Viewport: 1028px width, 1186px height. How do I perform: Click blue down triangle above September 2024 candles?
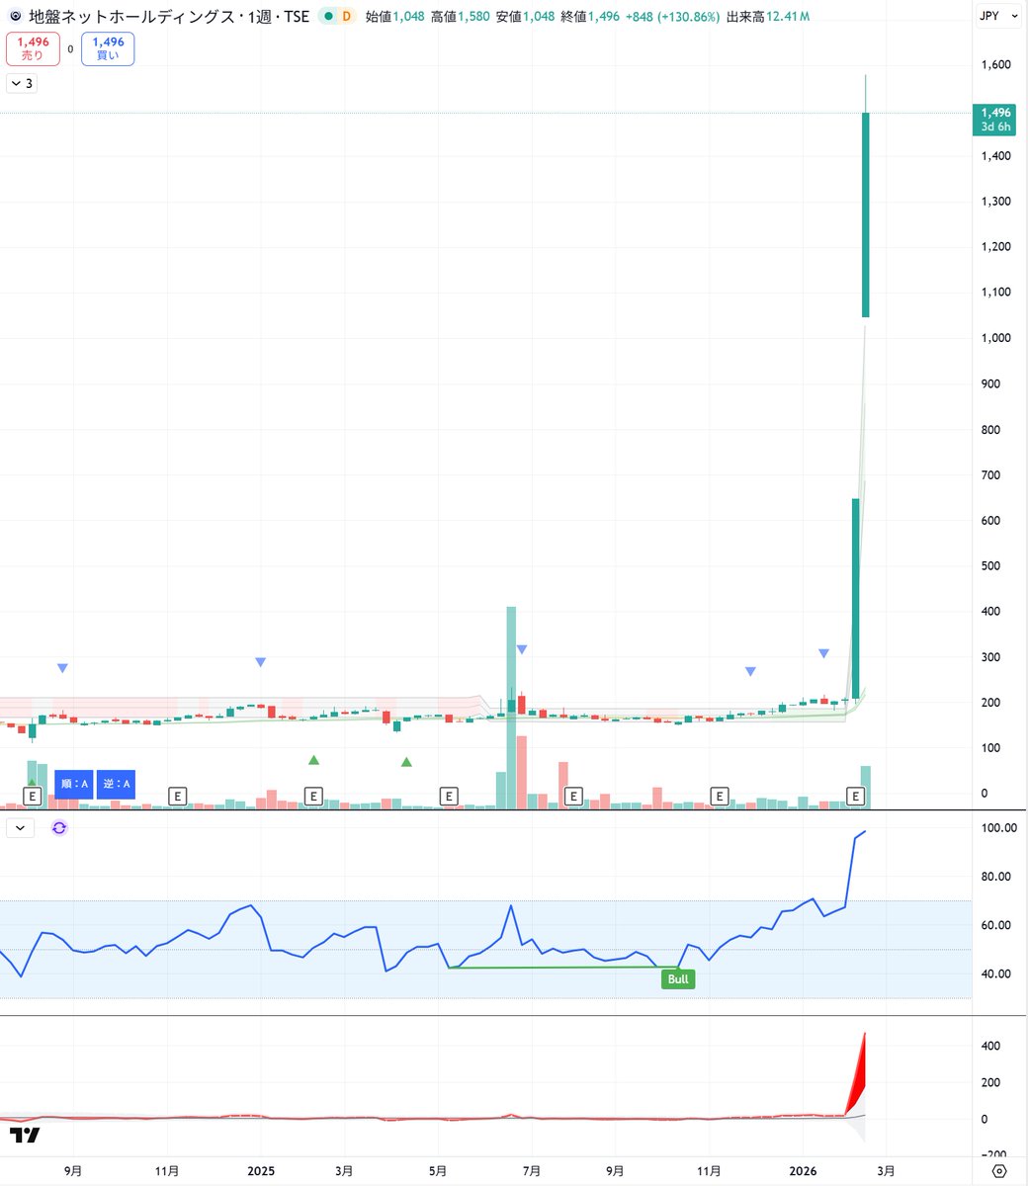click(x=63, y=668)
